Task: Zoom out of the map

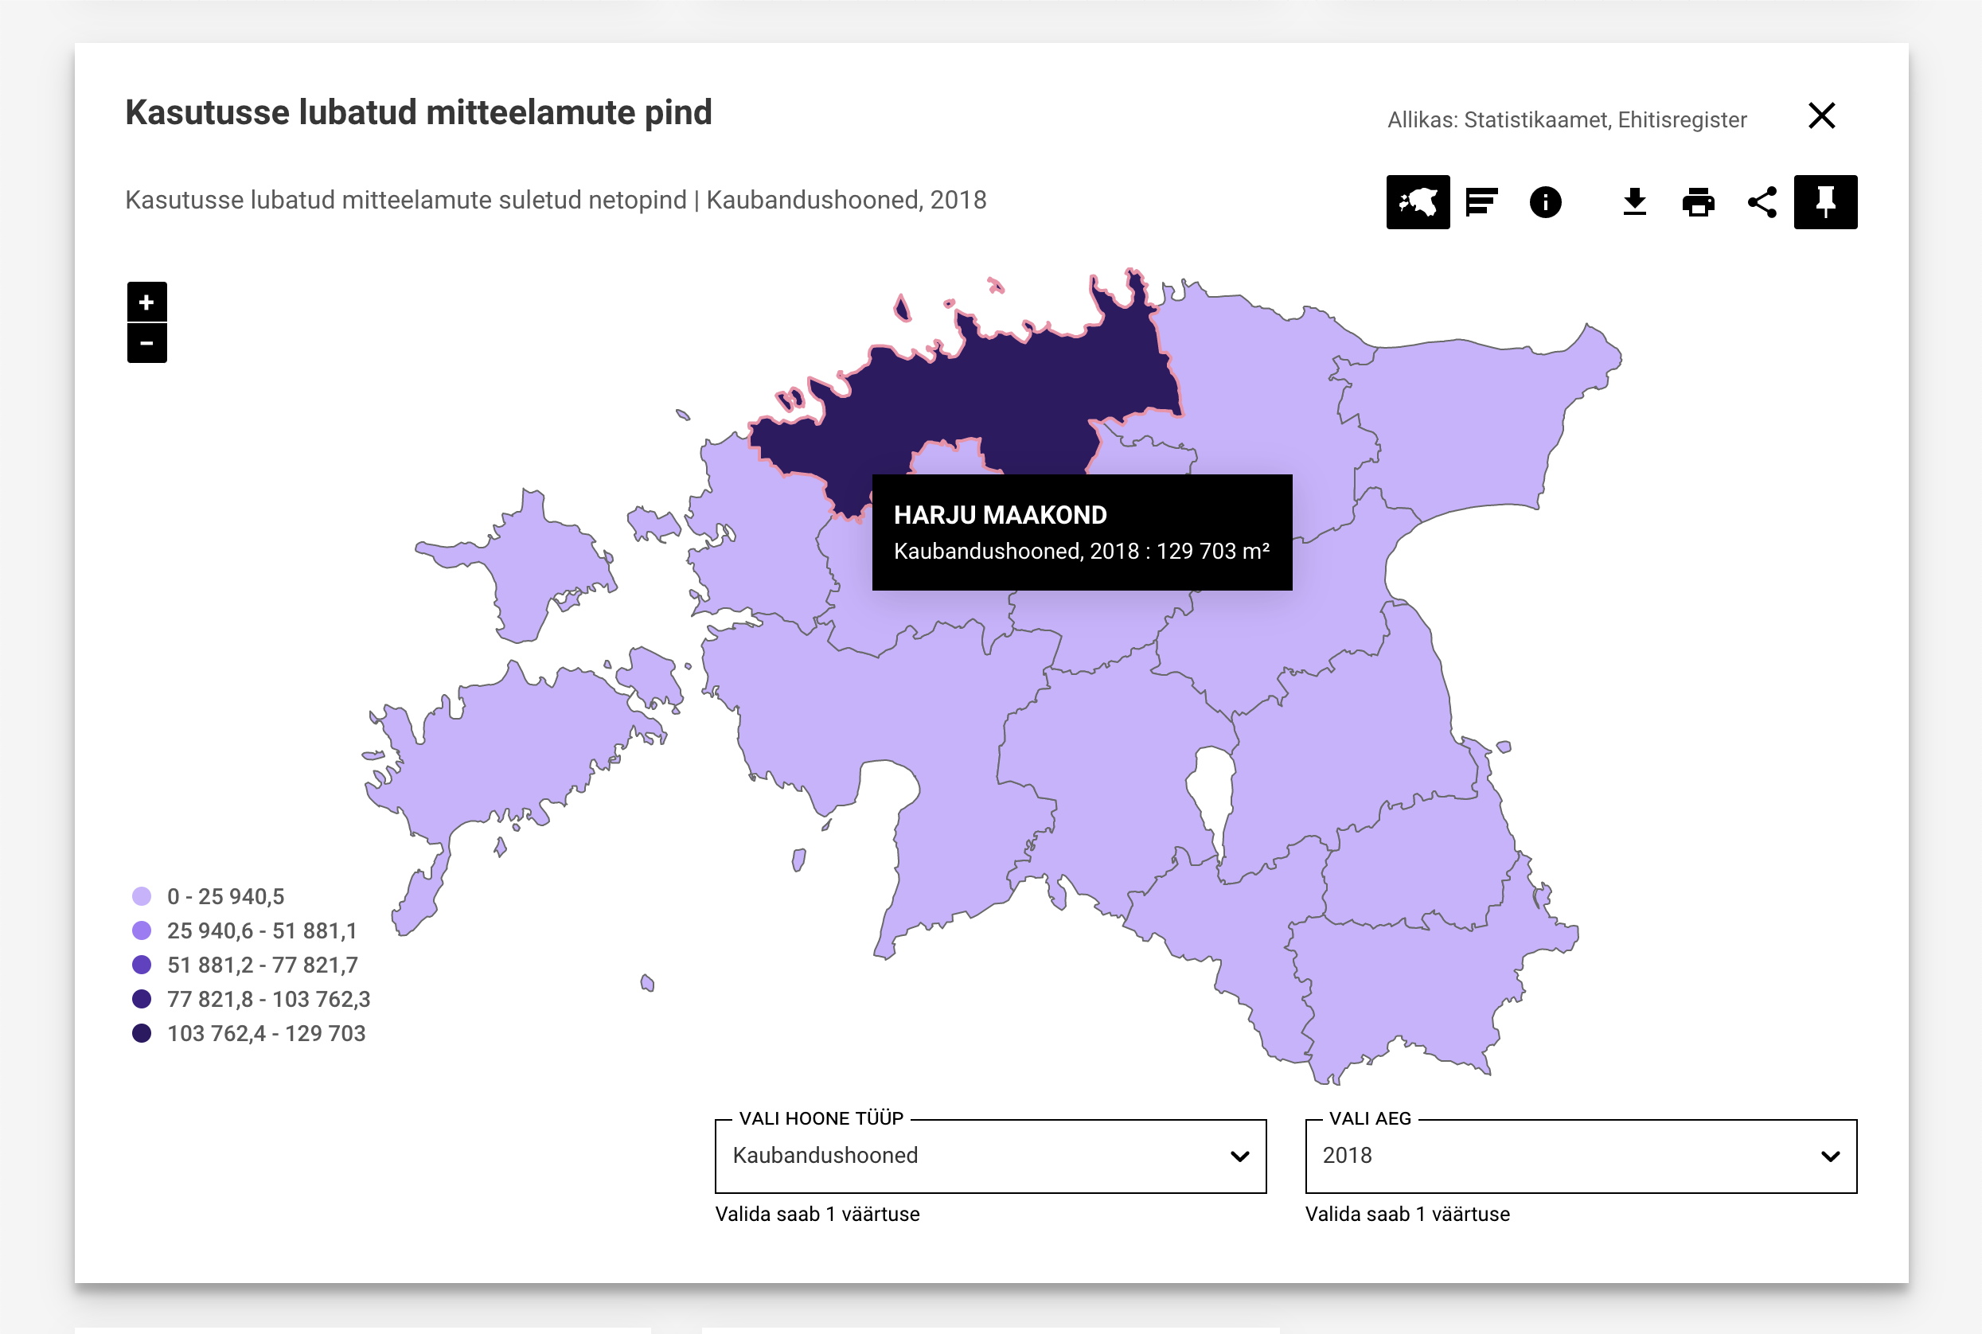Action: click(x=147, y=344)
